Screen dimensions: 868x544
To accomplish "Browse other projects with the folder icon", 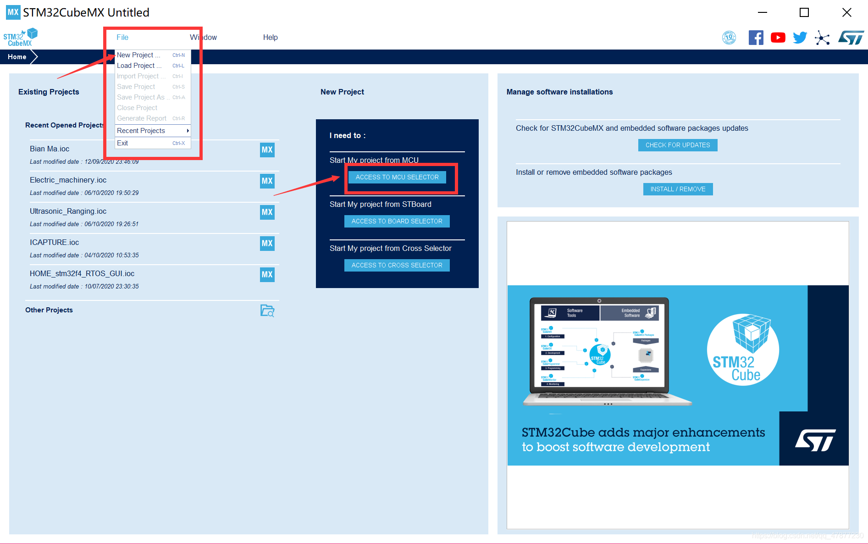I will (x=267, y=311).
